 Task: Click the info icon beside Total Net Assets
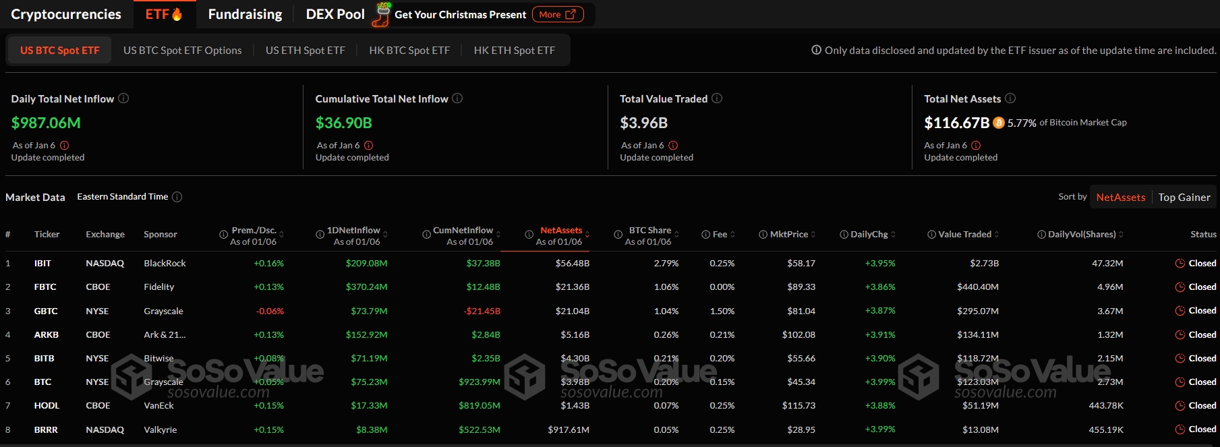[x=1010, y=98]
